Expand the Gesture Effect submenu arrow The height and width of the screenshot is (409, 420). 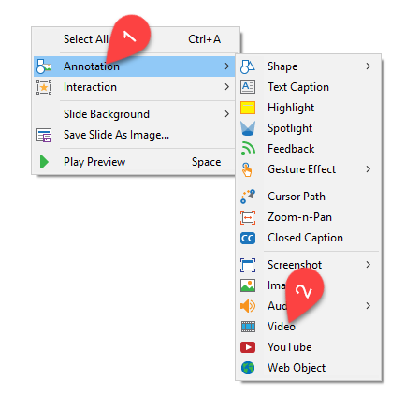coord(369,169)
